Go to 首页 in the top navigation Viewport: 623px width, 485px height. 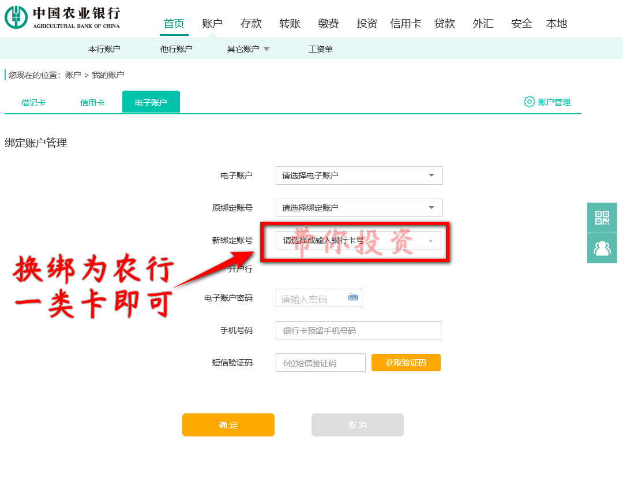174,24
